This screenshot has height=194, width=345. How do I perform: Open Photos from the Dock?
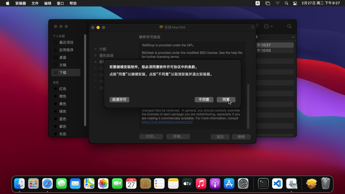[103, 183]
